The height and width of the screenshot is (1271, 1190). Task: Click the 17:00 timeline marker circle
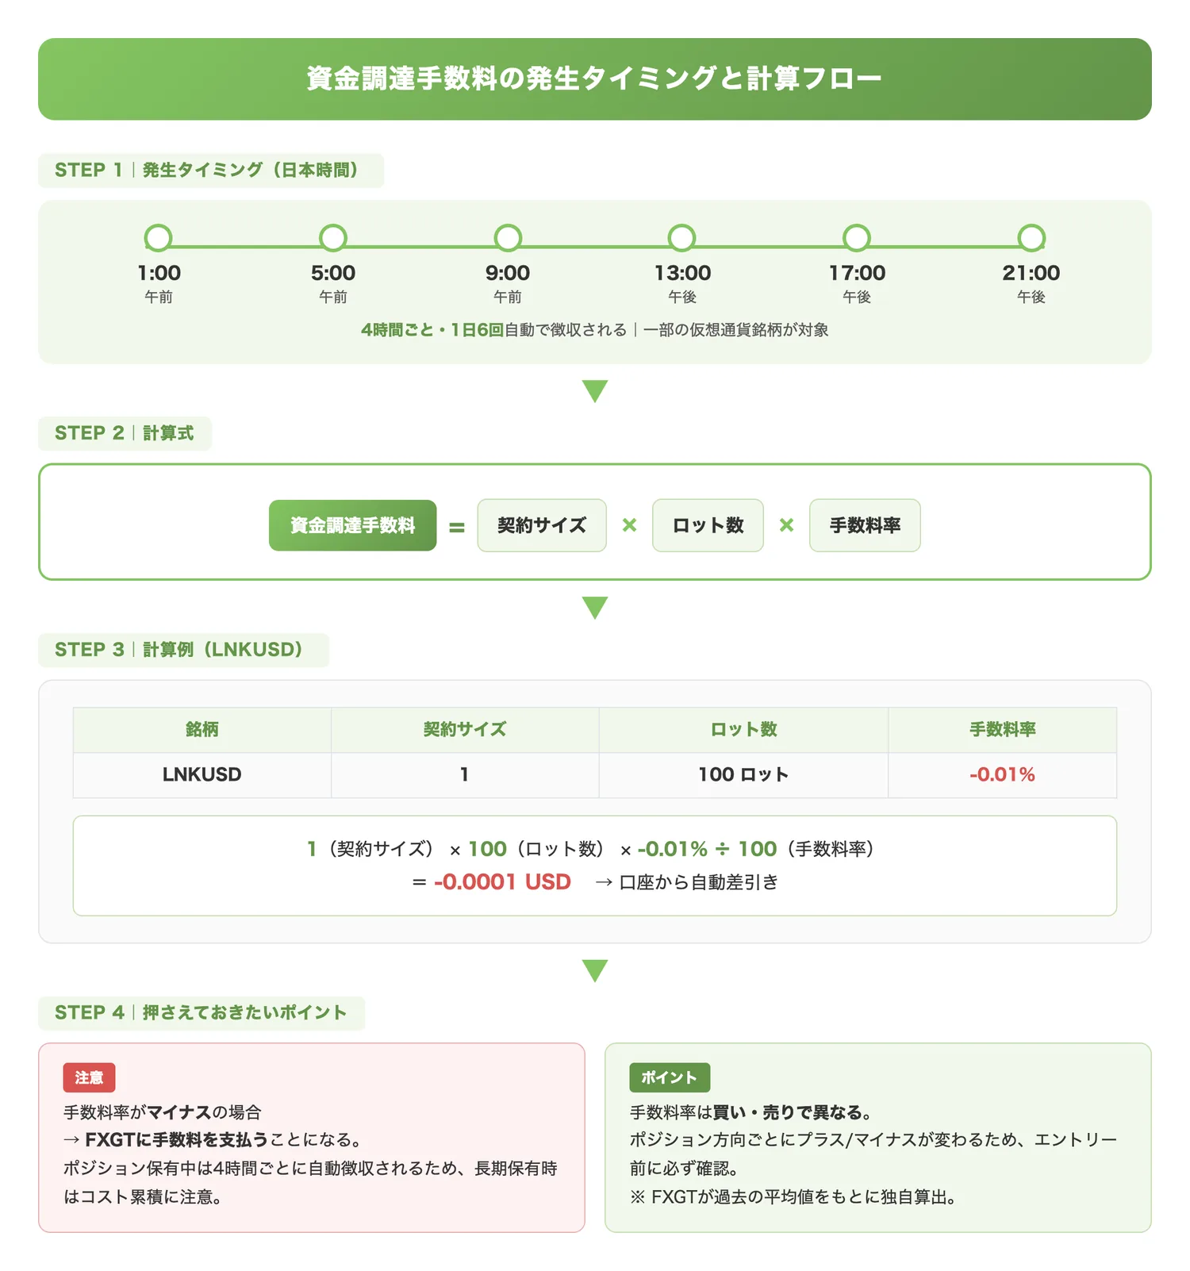pyautogui.click(x=857, y=237)
